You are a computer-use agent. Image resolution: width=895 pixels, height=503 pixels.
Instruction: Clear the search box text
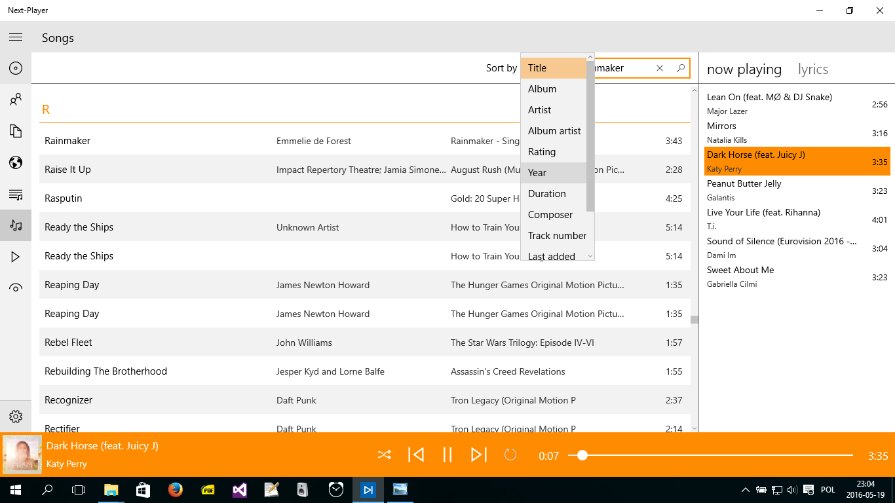(660, 68)
